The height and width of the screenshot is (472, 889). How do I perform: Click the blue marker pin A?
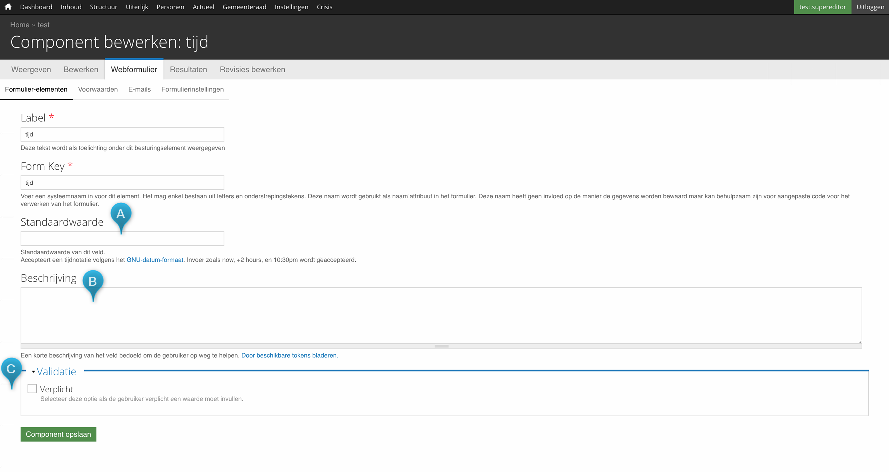coord(121,215)
